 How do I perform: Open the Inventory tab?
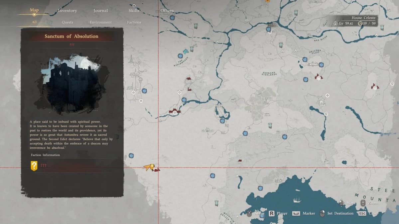67,11
